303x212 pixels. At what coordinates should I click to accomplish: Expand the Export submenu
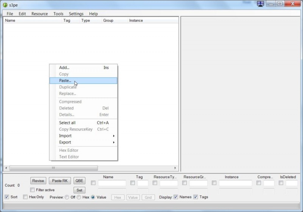click(x=83, y=142)
